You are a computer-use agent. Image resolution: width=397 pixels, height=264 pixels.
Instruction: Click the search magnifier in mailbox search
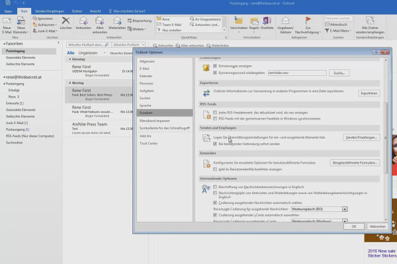point(107,45)
